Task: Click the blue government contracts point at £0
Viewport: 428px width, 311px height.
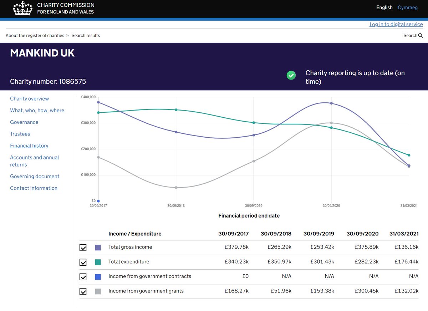Action: point(98,201)
